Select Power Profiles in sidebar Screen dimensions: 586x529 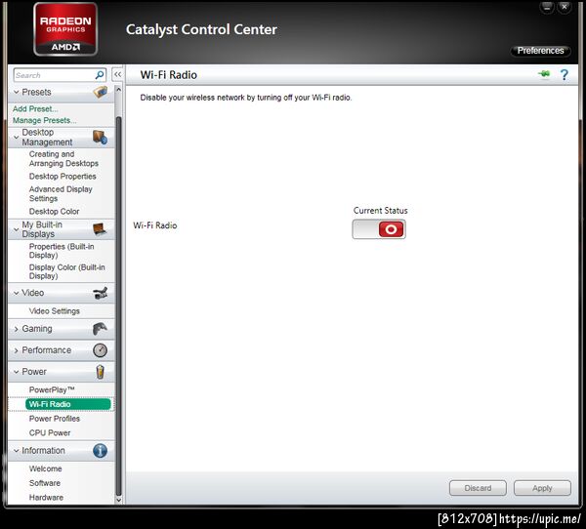tap(55, 419)
